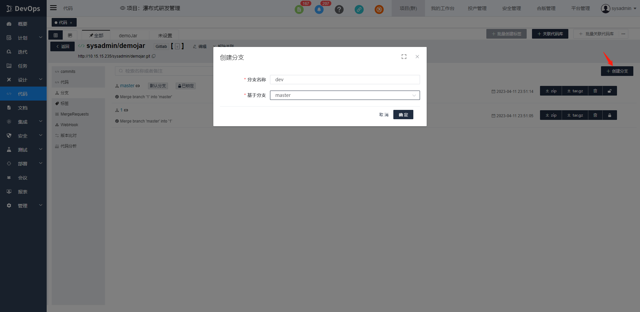Go back with the 返回 button
This screenshot has height=312, width=640.
[63, 47]
